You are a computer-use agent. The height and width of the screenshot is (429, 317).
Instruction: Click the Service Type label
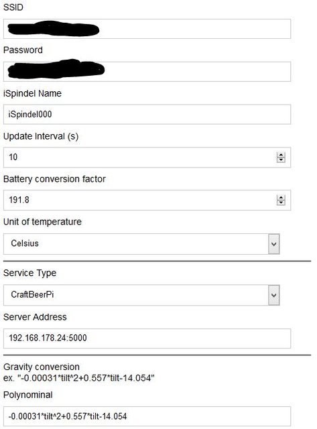click(x=29, y=273)
